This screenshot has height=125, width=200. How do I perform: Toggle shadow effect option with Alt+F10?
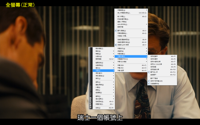(x=162, y=69)
